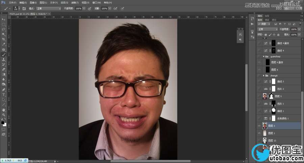Screen dimensions: 304x163
Task: Show the 色阶 2 layer
Action: pos(259,89)
